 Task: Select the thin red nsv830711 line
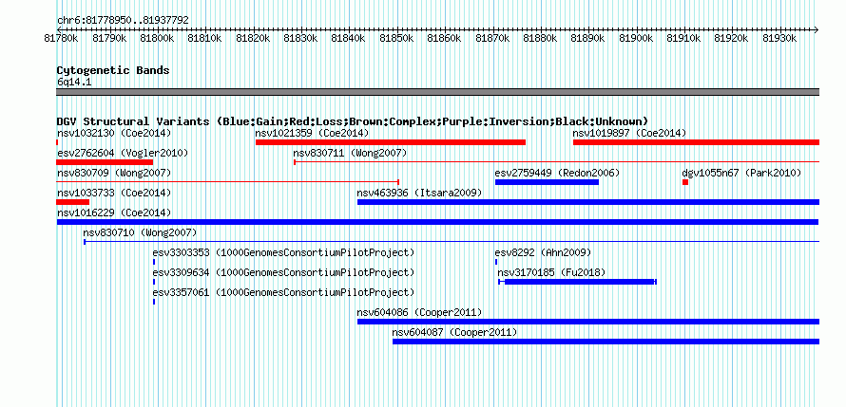tap(556, 162)
